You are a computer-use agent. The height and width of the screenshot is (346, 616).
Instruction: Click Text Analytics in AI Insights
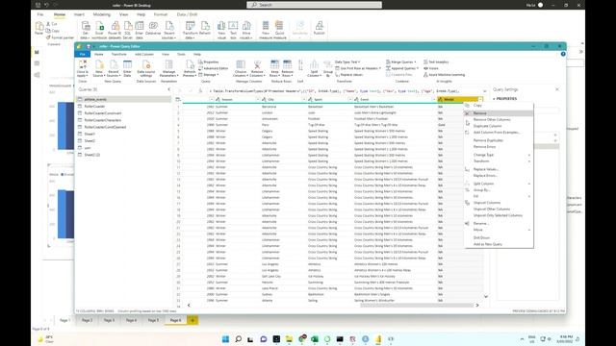pos(436,62)
